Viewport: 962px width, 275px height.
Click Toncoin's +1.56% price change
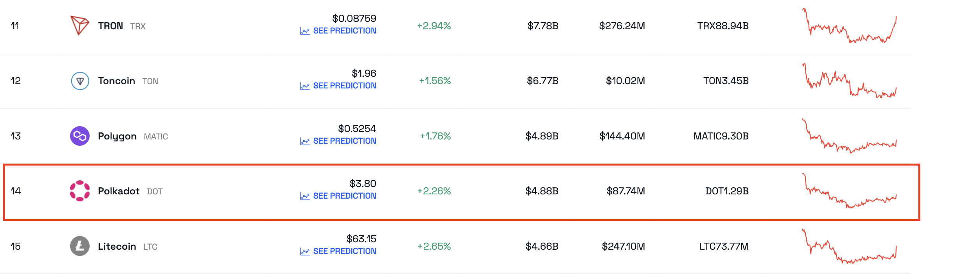435,81
